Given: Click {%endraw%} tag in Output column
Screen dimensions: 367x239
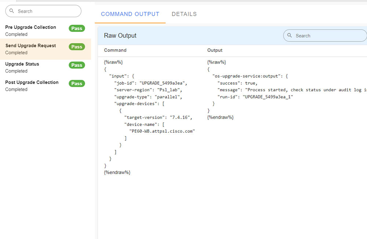Looking at the screenshot, I should 220,117.
